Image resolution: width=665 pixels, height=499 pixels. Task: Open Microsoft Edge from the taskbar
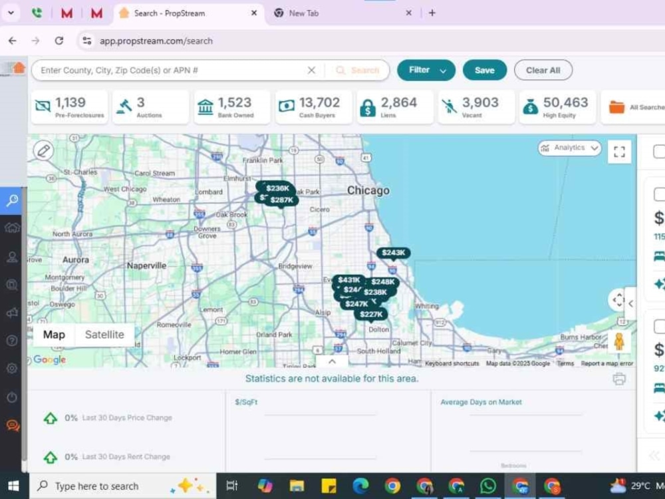click(x=360, y=486)
